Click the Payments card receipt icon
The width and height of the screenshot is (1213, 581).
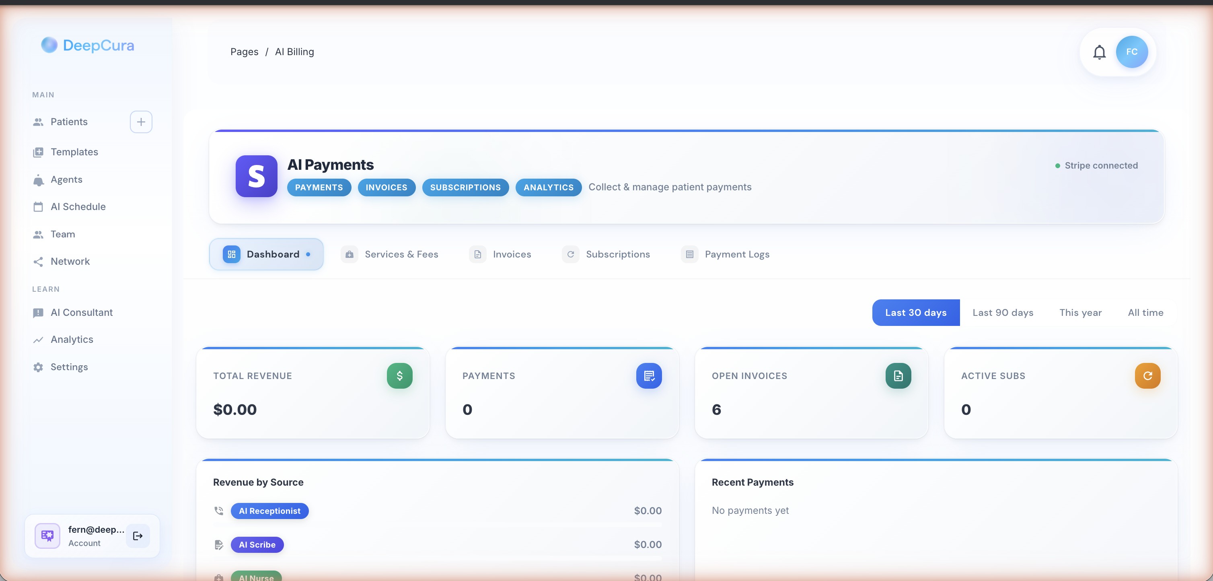point(649,376)
